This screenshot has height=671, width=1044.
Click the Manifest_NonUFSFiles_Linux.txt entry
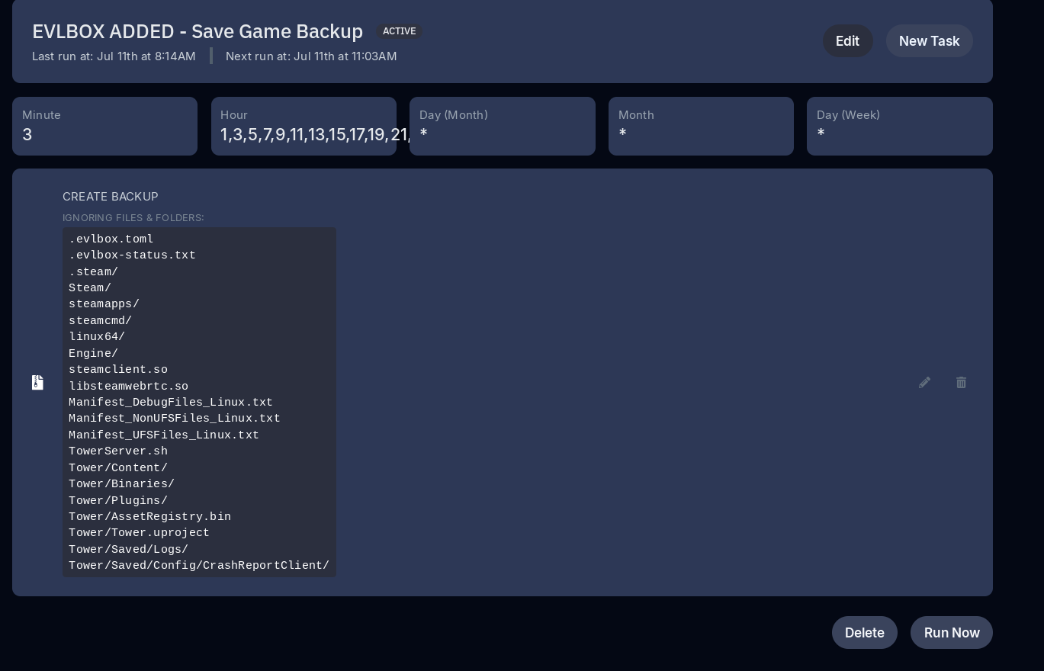coord(175,419)
